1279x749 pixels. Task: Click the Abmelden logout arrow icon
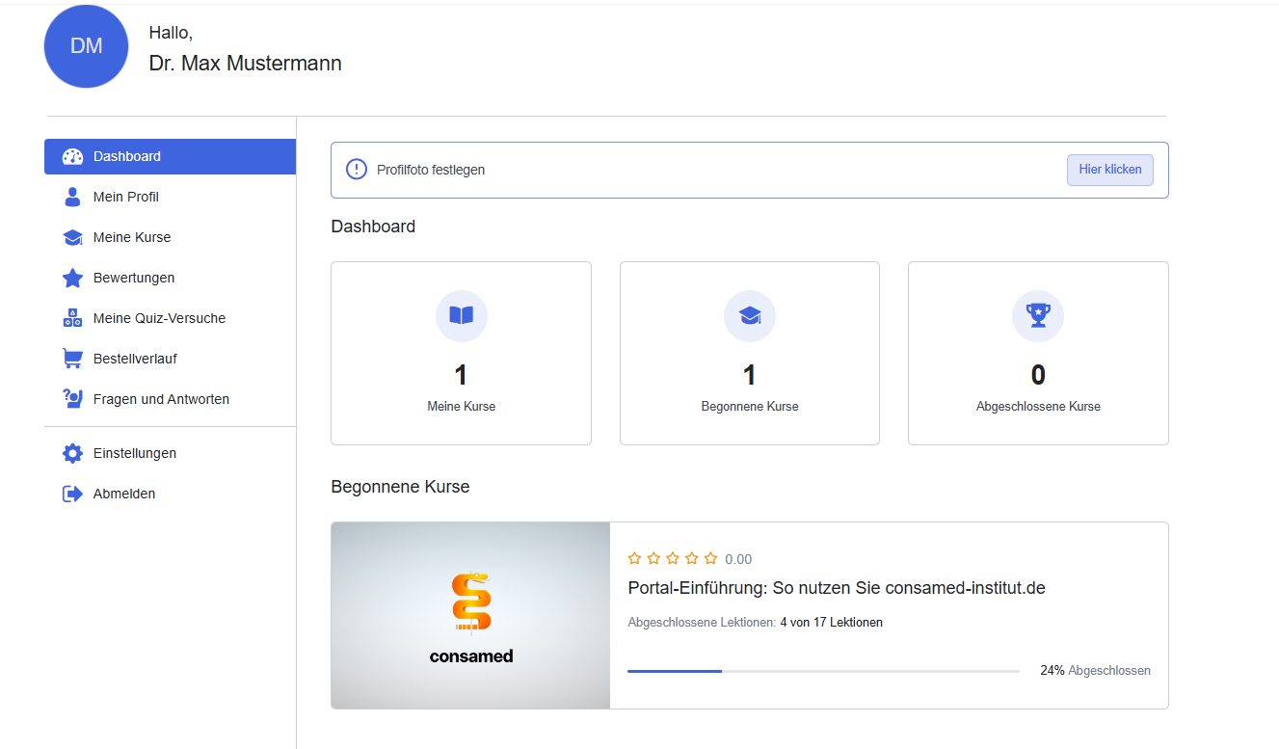[x=72, y=494]
